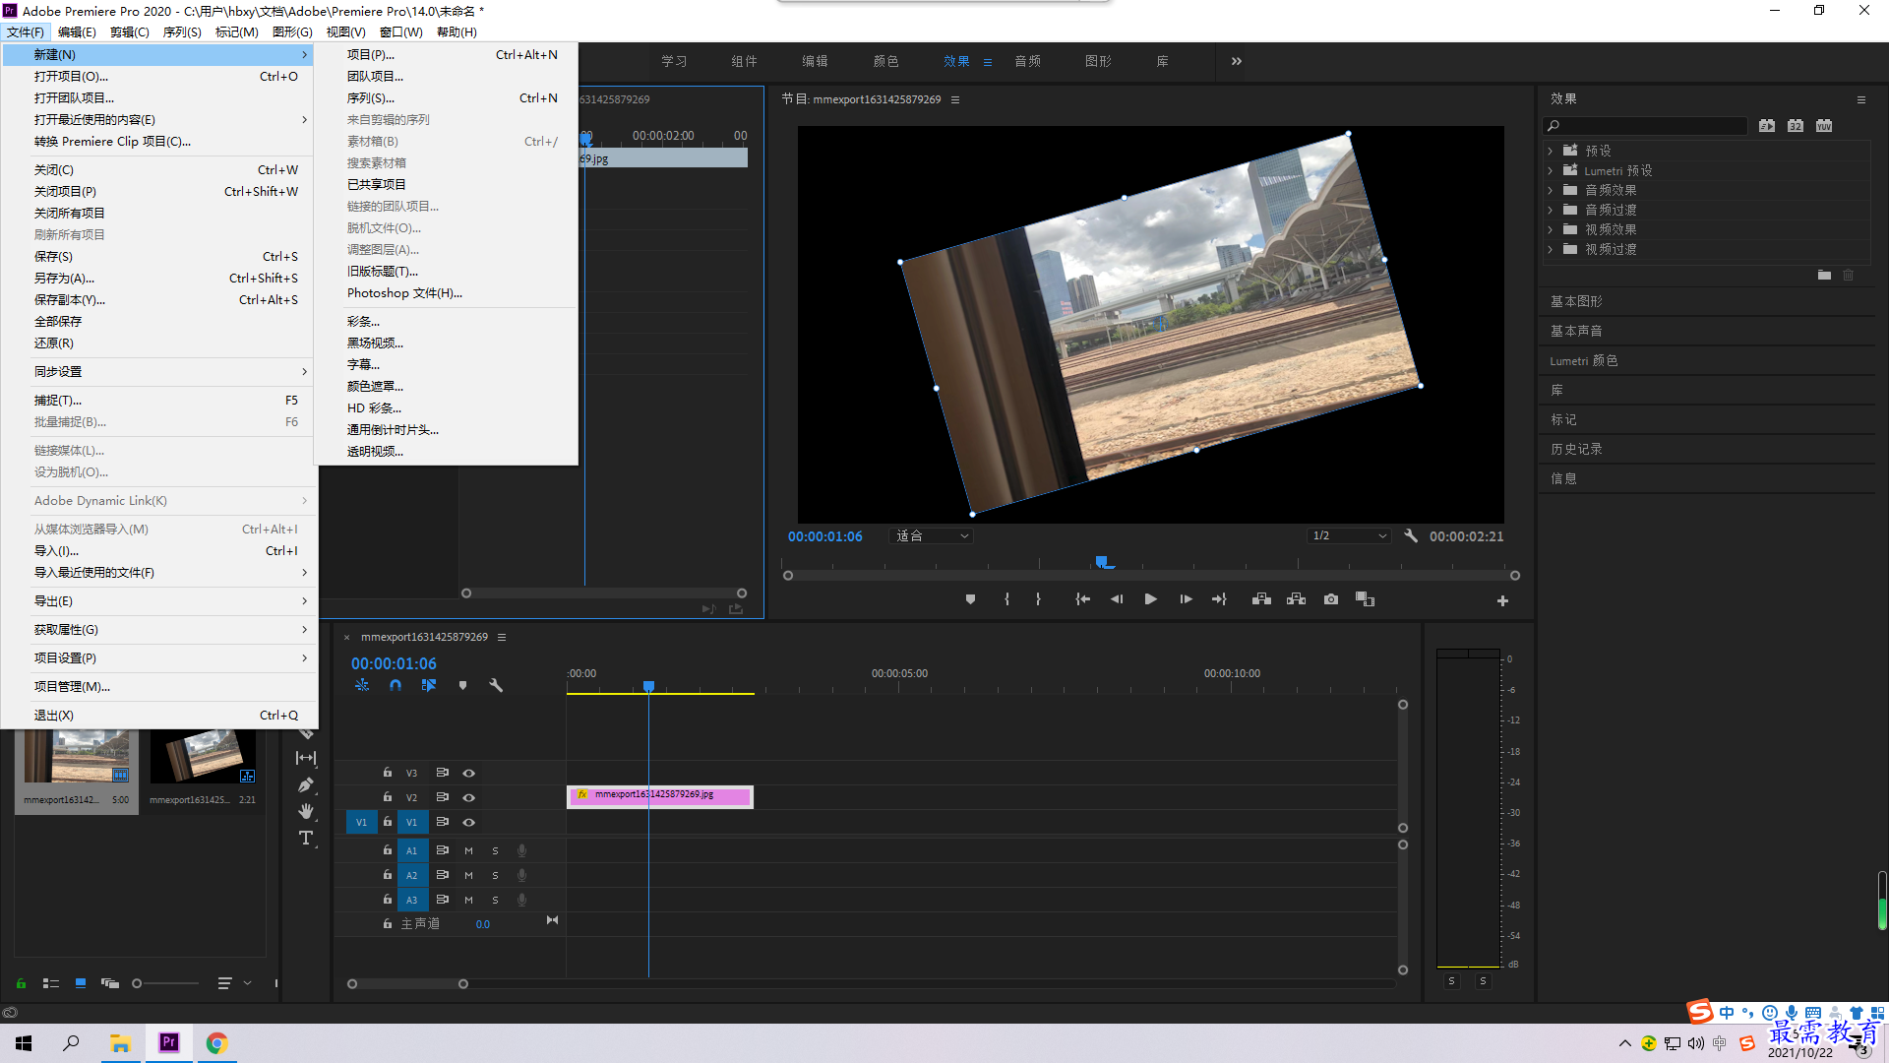The image size is (1889, 1063).
Task: Expand 音频效果 folder
Action: click(x=1551, y=190)
